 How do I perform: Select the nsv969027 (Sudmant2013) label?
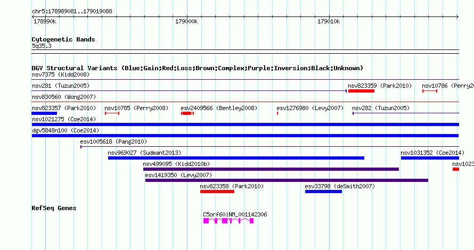[144, 153]
